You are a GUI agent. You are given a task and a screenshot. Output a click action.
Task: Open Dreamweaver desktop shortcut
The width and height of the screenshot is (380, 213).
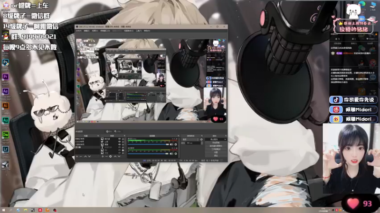(x=5, y=135)
